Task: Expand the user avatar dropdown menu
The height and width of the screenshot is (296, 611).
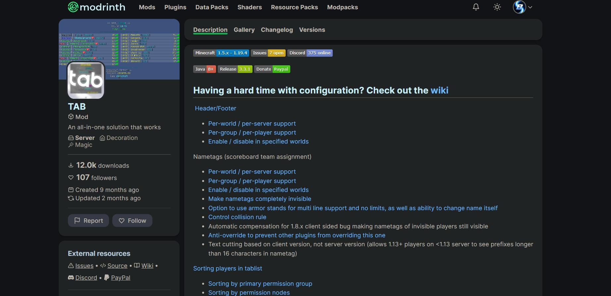Action: pos(523,7)
